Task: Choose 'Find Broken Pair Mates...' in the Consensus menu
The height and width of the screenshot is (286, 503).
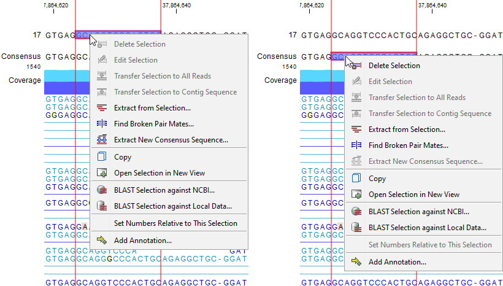Action: [x=408, y=145]
